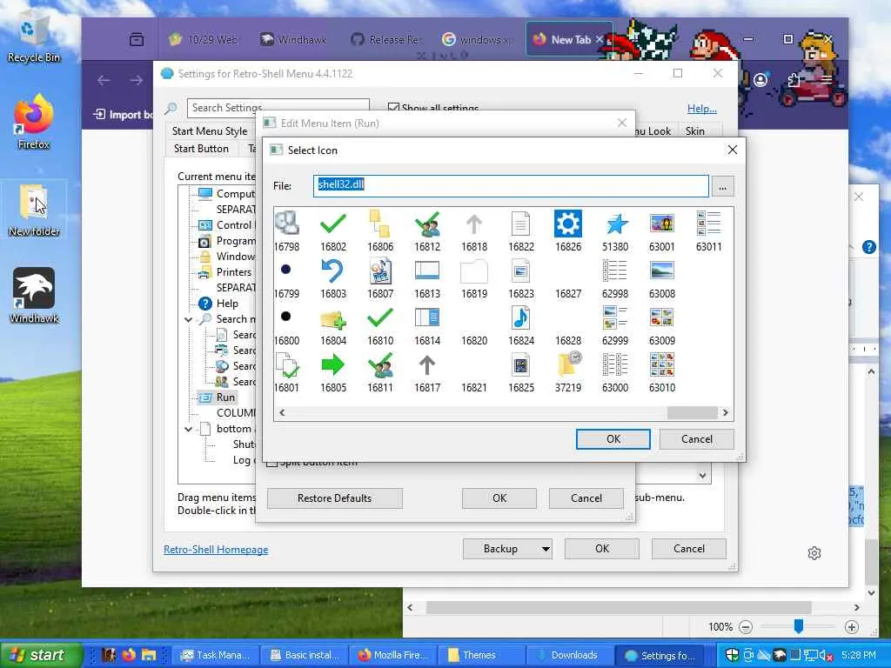The height and width of the screenshot is (668, 891).
Task: Choose icon 16817 dark up arrow
Action: (427, 364)
